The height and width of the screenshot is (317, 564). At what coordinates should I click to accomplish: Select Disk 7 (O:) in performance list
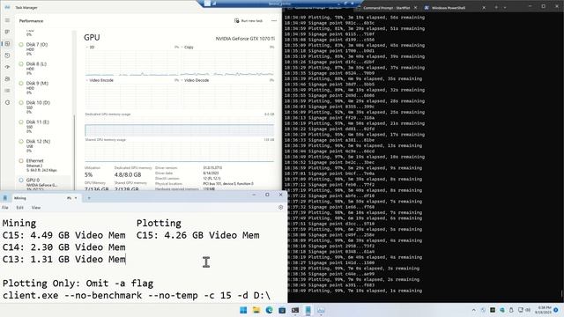coord(44,48)
